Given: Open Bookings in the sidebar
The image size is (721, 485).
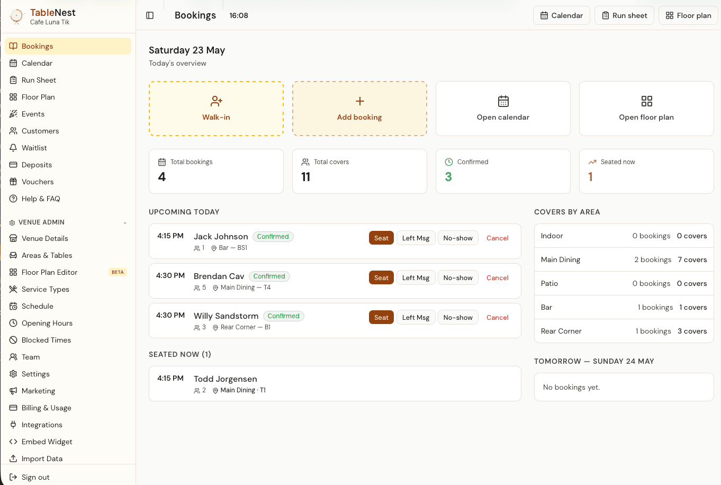Looking at the screenshot, I should pyautogui.click(x=68, y=46).
